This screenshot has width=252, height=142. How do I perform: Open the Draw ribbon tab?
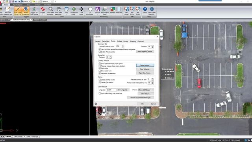tap(28, 5)
